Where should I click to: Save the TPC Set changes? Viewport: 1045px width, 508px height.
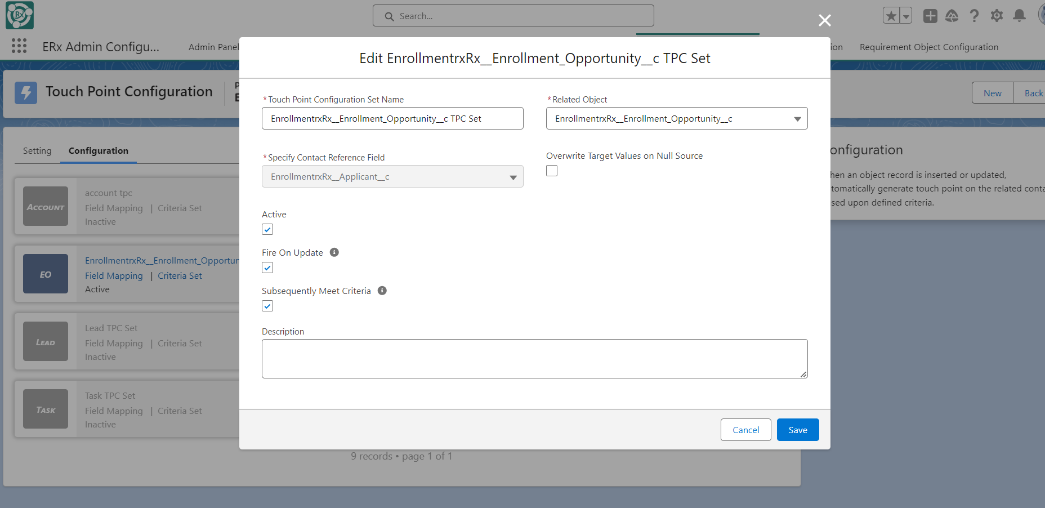[x=797, y=430]
